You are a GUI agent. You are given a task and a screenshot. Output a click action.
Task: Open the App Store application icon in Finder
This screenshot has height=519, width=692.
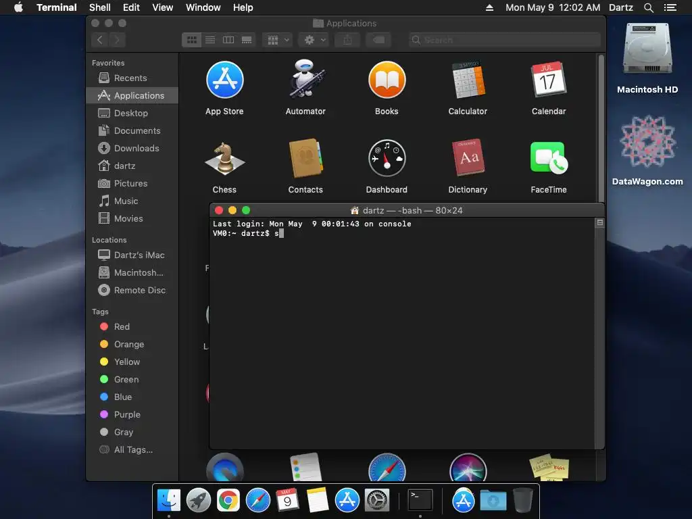click(224, 80)
